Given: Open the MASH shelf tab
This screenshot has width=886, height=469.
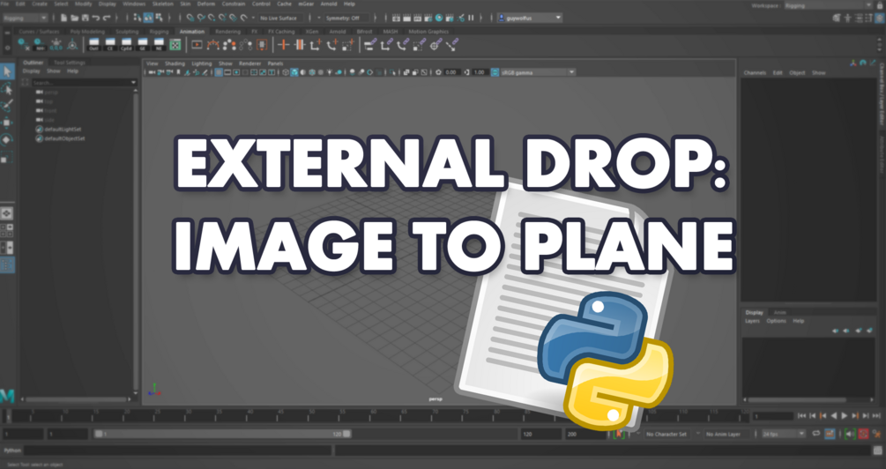Looking at the screenshot, I should (390, 32).
